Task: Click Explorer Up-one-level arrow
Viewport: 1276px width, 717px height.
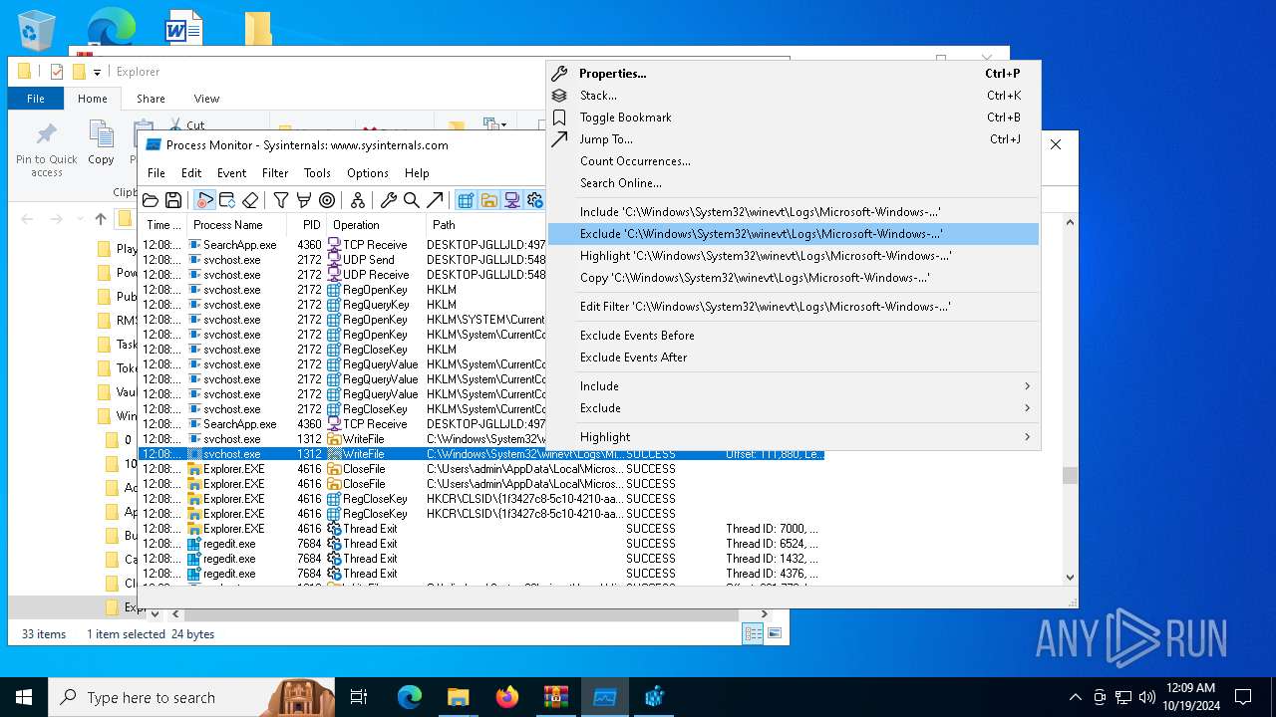Action: (x=100, y=219)
